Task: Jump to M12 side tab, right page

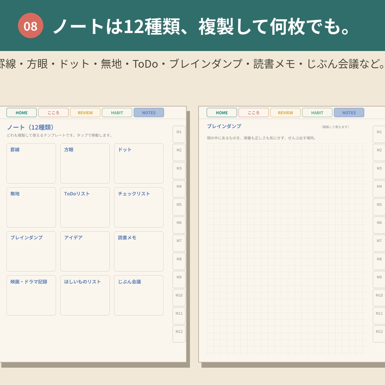Action: coord(379,334)
